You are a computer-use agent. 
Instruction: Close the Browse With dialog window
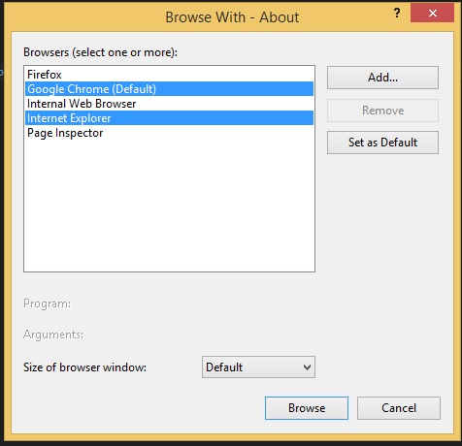[x=432, y=13]
